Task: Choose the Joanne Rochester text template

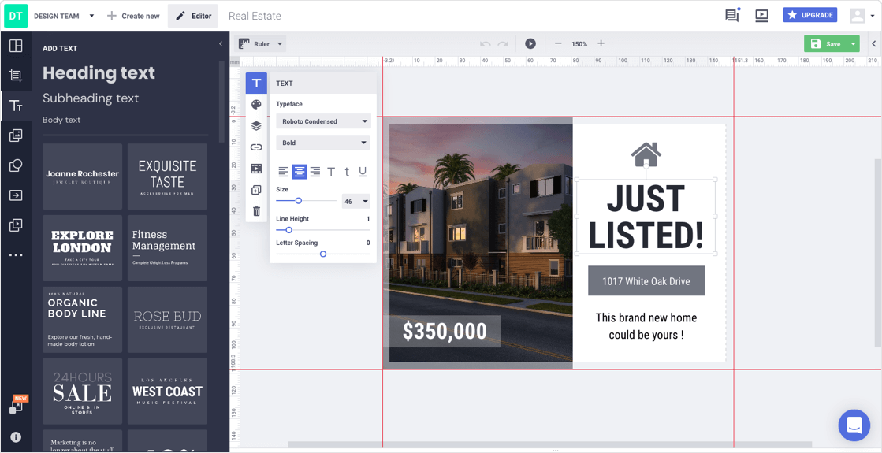Action: point(83,176)
